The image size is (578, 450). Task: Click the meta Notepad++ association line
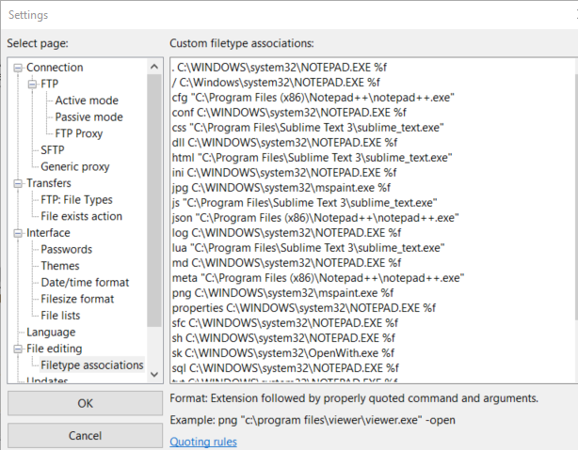(x=318, y=278)
